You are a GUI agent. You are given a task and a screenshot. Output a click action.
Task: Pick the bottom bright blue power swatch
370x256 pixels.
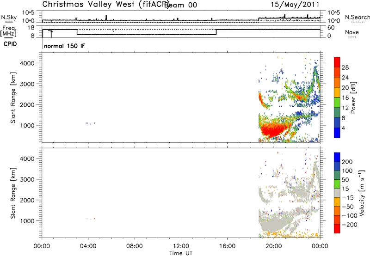pyautogui.click(x=337, y=133)
